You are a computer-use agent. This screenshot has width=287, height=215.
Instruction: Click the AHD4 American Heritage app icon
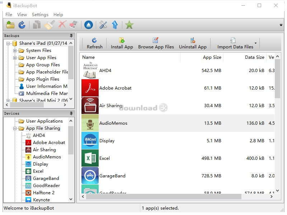pyautogui.click(x=90, y=70)
